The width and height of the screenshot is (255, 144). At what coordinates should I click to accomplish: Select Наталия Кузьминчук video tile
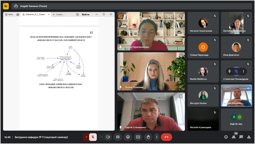tap(236, 23)
